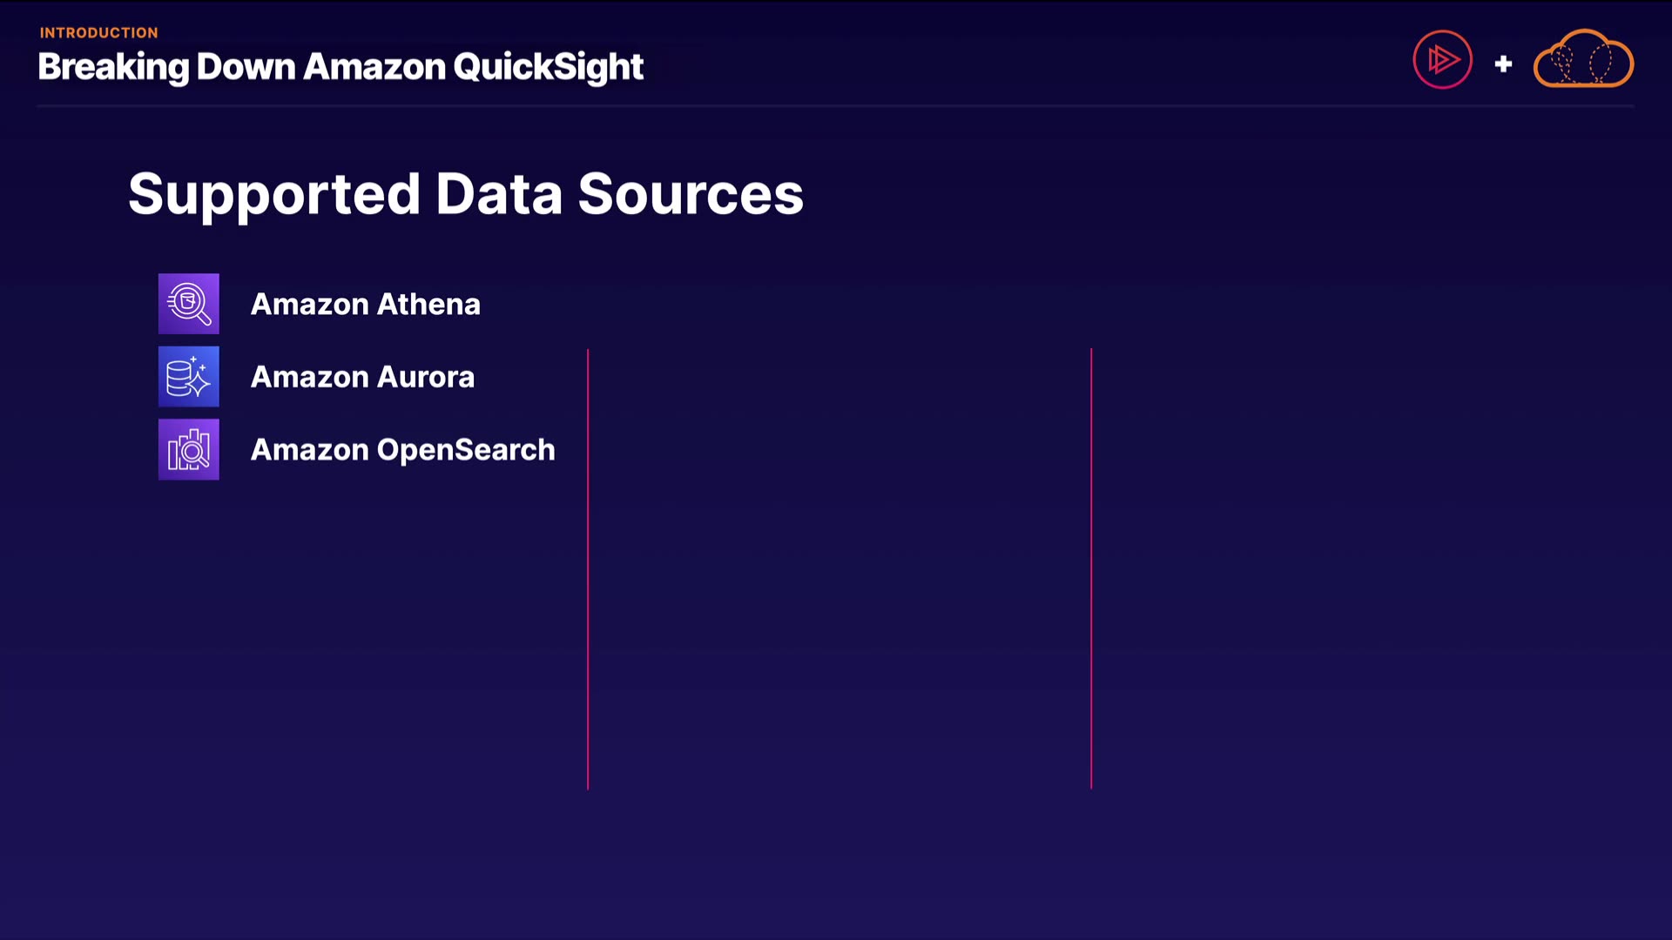The image size is (1672, 940).
Task: Click the word "Down" in the header title
Action: 246,67
